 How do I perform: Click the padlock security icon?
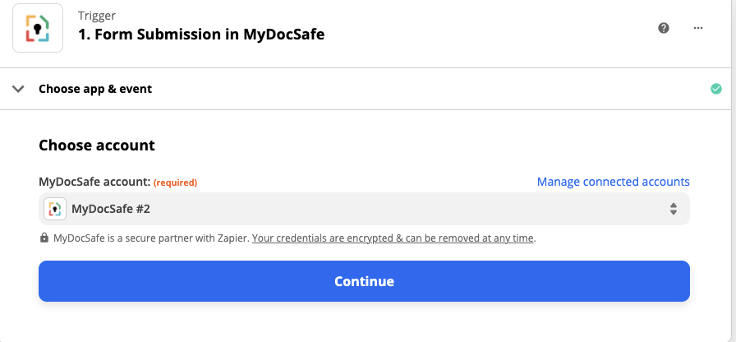tap(44, 238)
